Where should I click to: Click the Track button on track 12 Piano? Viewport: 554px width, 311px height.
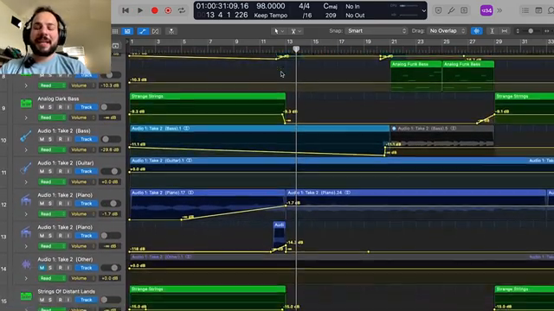(87, 204)
